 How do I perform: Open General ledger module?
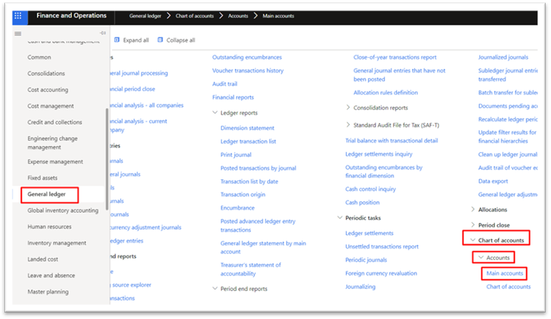(x=46, y=194)
